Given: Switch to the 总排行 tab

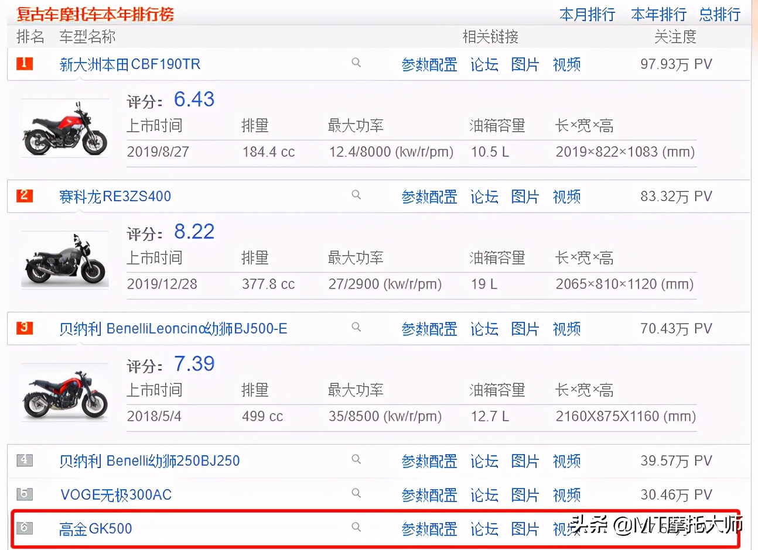Looking at the screenshot, I should 719,14.
